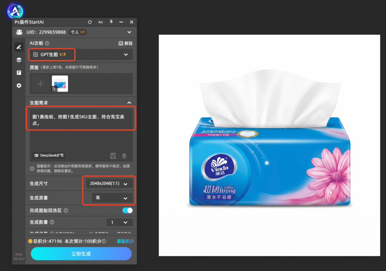Viewport: 386px width, 271px height.
Task: Click the DeepSeek扩写 button
Action: (49, 156)
